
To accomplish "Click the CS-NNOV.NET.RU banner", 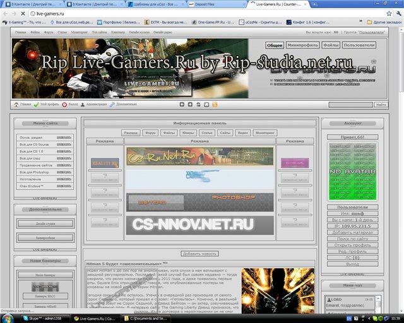I will [x=200, y=225].
